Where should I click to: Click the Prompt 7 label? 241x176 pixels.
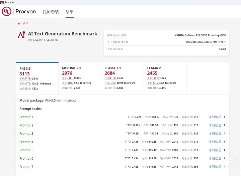tap(26, 167)
